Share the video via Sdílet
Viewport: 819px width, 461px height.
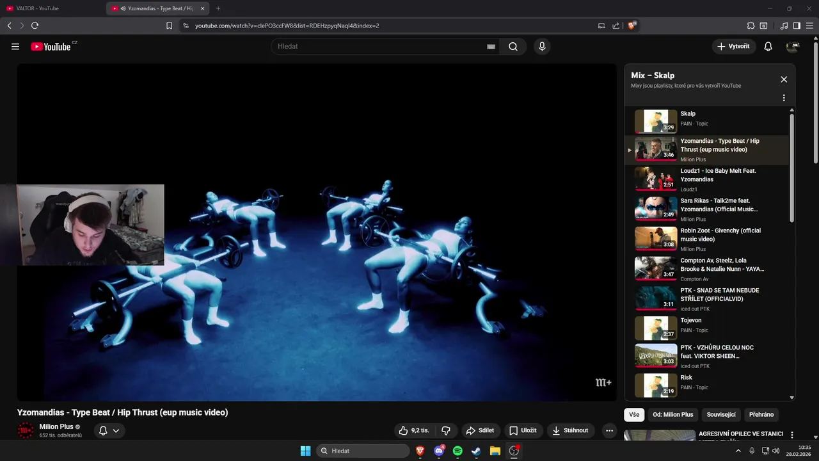point(480,431)
